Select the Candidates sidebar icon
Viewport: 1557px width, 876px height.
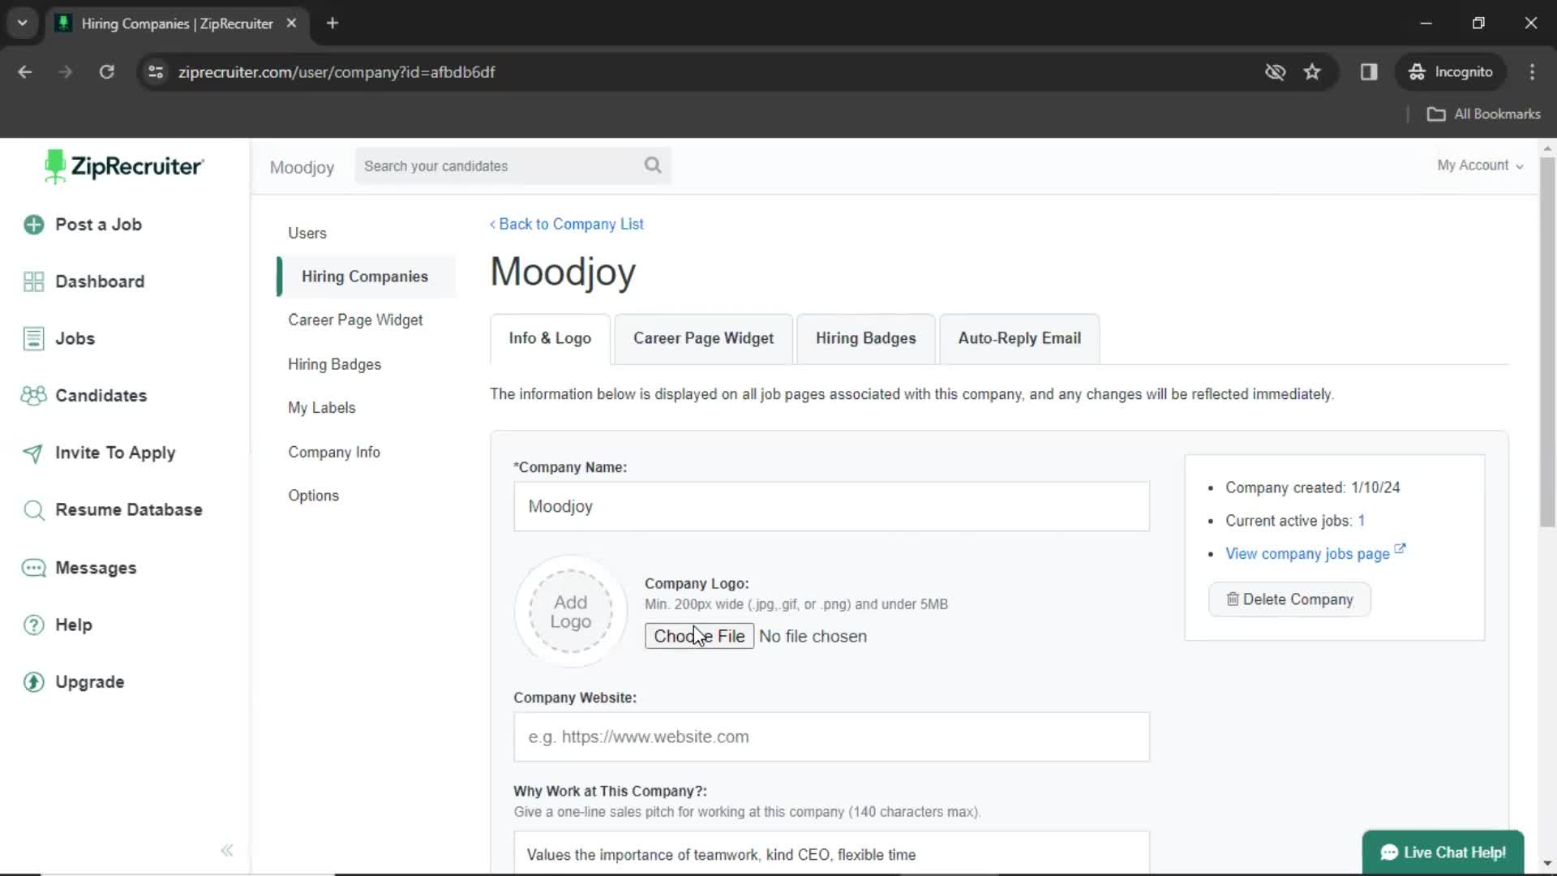pyautogui.click(x=33, y=395)
